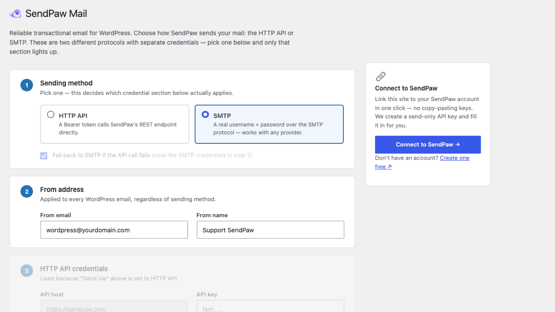Click the 'Pick one — this decides' subtitle
The width and height of the screenshot is (555, 312).
point(137,93)
